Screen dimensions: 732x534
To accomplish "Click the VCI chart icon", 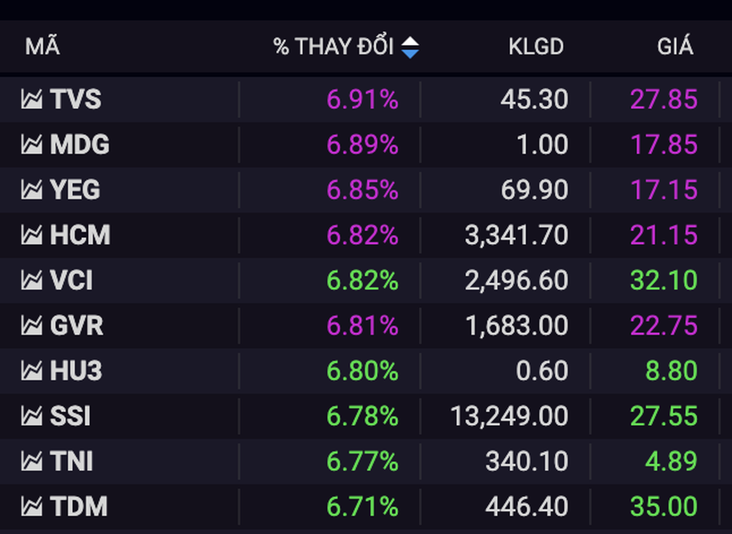I will 32,280.
